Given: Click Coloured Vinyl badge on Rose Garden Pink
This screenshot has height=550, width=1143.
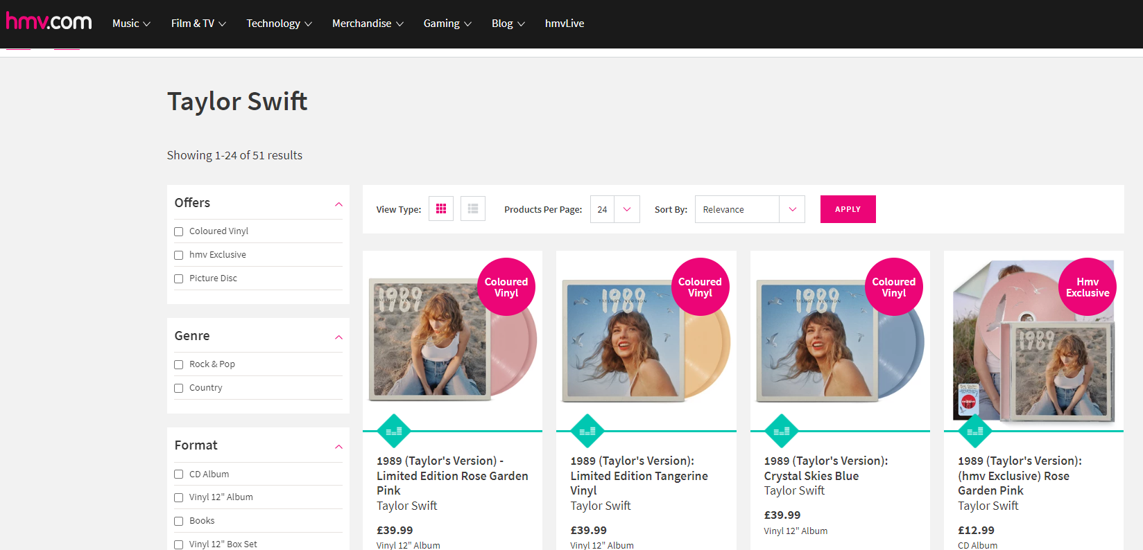Looking at the screenshot, I should tap(506, 287).
